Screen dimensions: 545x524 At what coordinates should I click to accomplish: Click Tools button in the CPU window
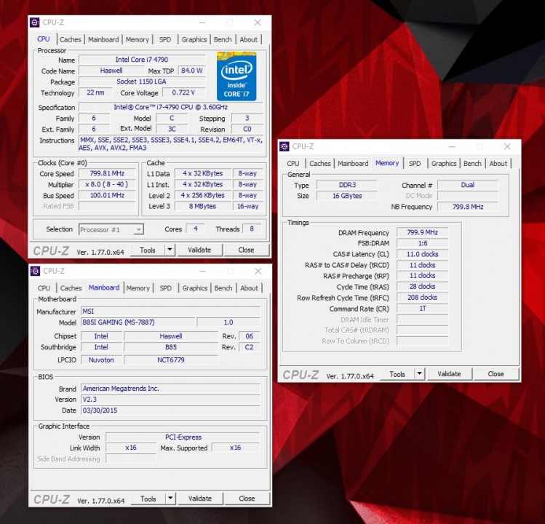coord(148,250)
